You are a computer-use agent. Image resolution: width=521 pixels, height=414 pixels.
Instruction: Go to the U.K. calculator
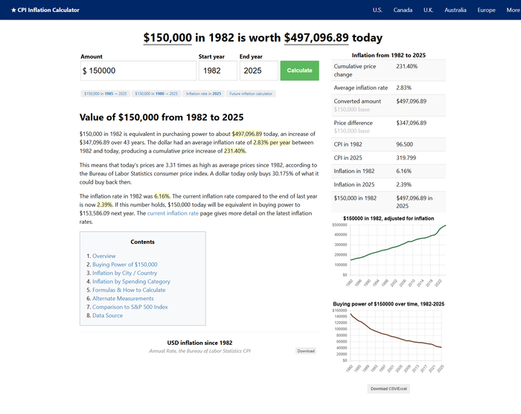(428, 10)
